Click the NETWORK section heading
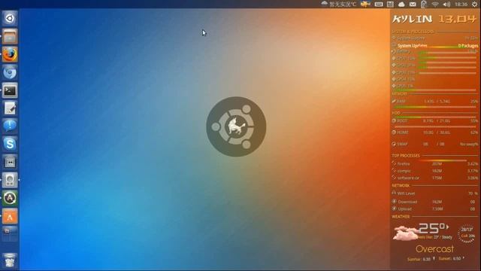481x271 pixels. click(x=401, y=186)
